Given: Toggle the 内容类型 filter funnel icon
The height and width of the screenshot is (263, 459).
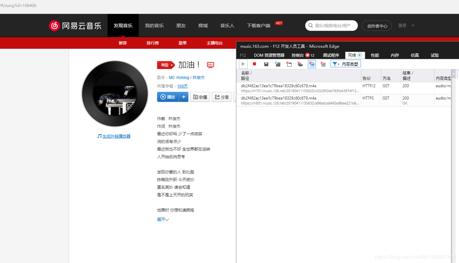Looking at the screenshot, I should pyautogui.click(x=335, y=63).
